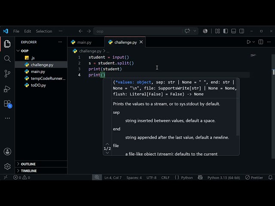
Task: Change encoding via UTF-8
Action: click(151, 178)
